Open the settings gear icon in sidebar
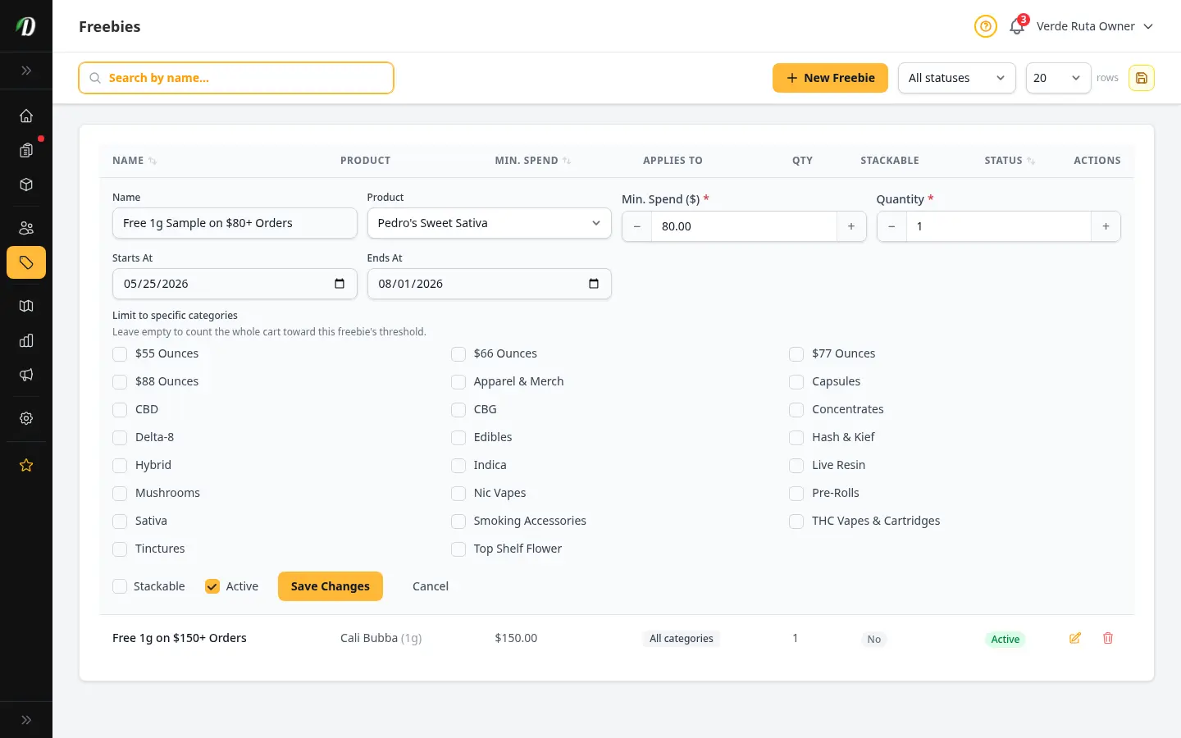 tap(26, 418)
